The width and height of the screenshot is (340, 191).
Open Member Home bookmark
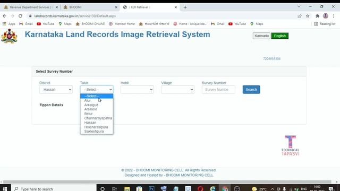(x=122, y=24)
